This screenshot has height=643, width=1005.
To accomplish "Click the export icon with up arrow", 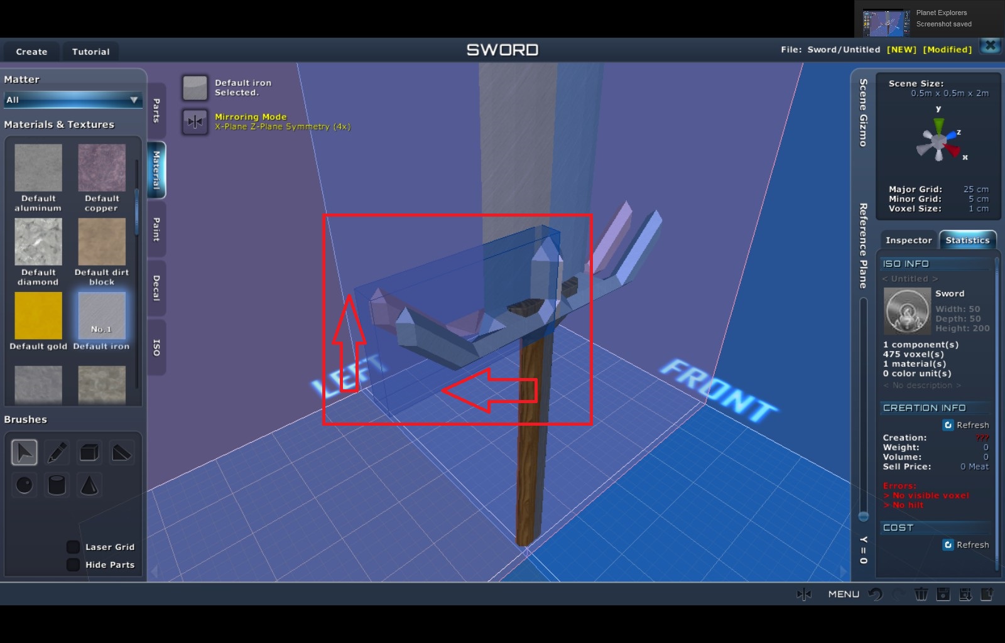I will (x=987, y=594).
